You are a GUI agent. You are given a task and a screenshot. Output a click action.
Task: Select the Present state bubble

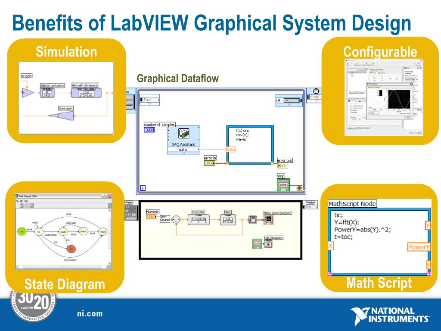pyautogui.click(x=102, y=232)
